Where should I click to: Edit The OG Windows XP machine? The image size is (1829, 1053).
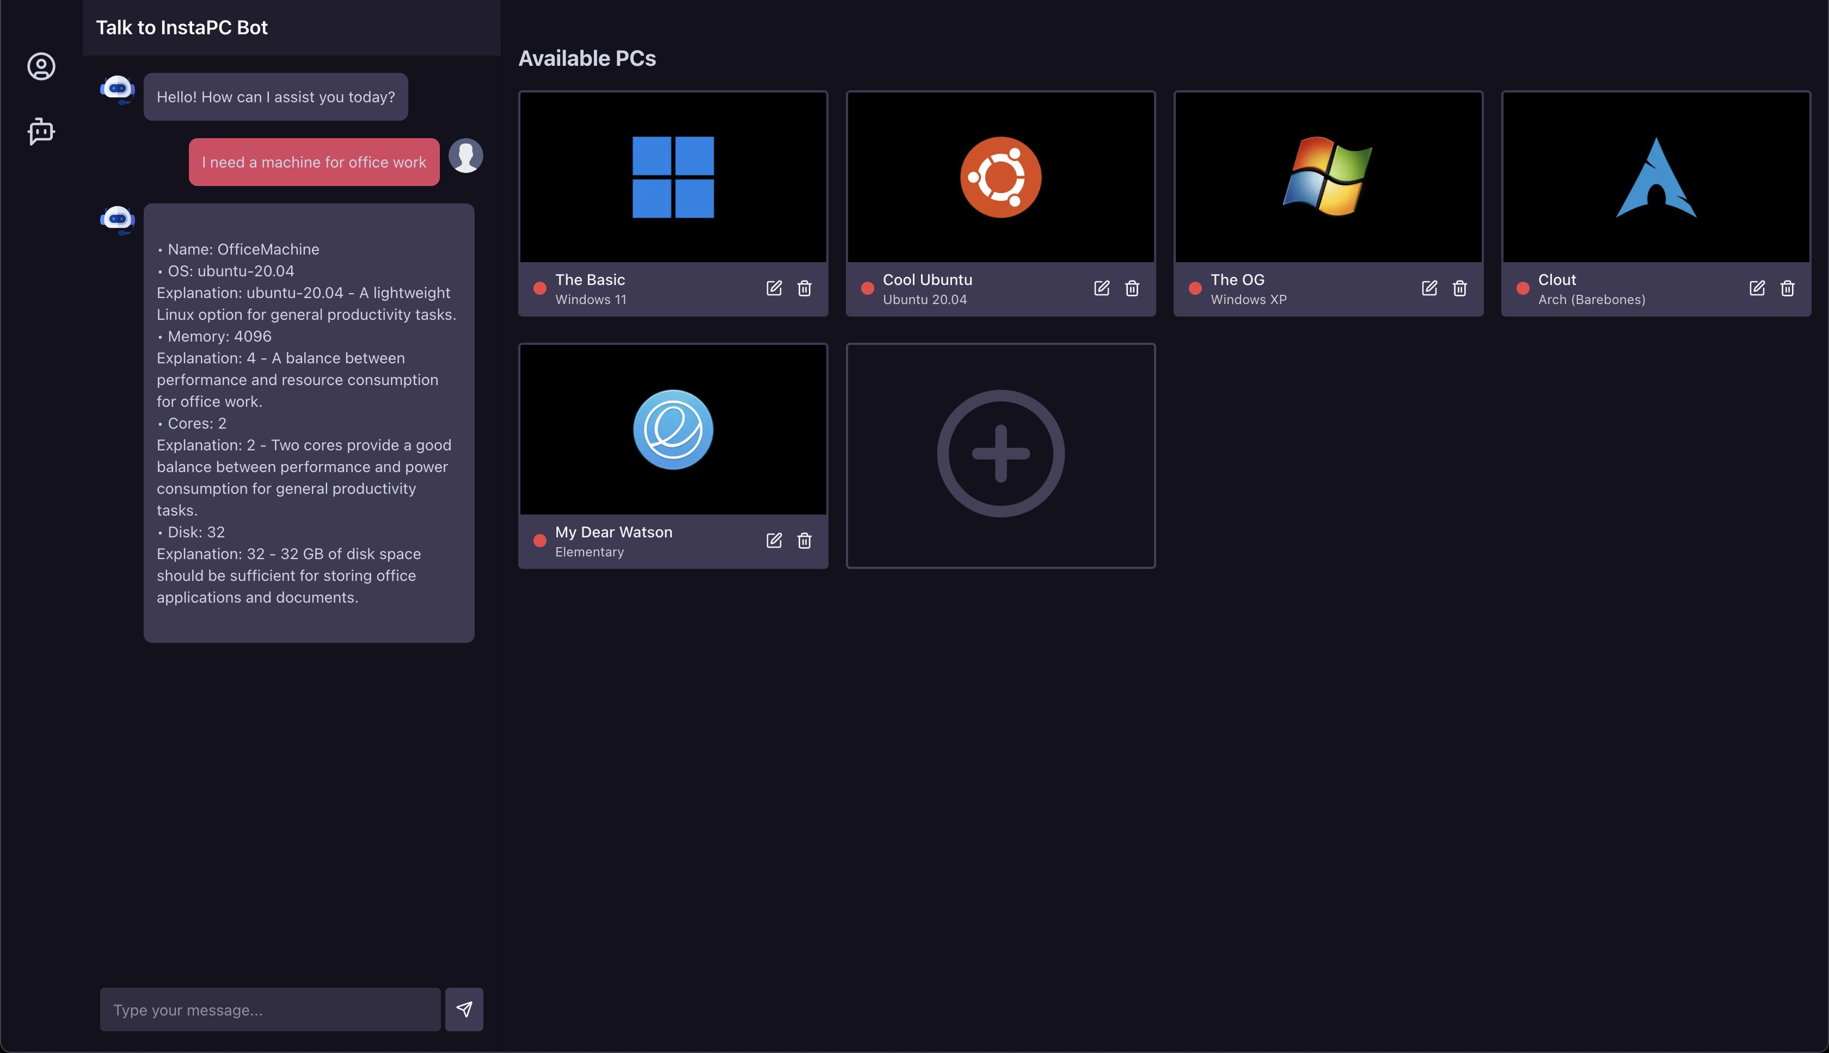pos(1429,288)
